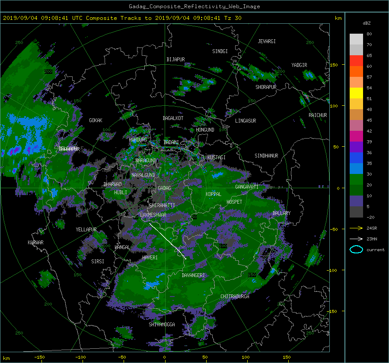
Task: Click the YELLAPUR city label
Action: pos(86,230)
